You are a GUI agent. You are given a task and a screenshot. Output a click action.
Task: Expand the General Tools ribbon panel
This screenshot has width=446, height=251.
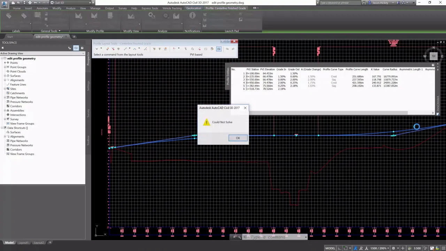click(51, 31)
